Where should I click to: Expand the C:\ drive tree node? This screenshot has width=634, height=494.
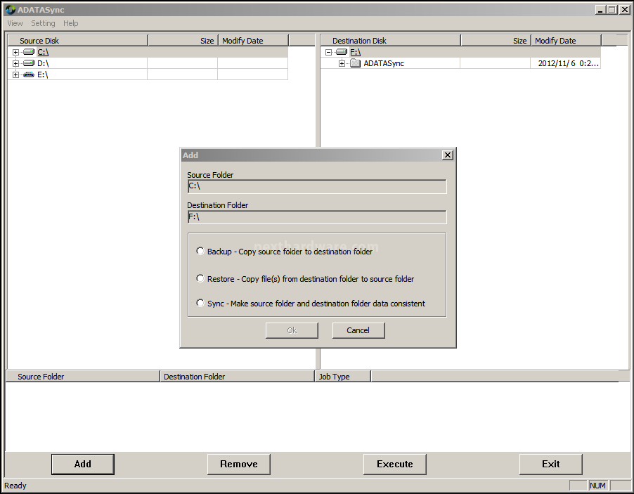pyautogui.click(x=15, y=52)
